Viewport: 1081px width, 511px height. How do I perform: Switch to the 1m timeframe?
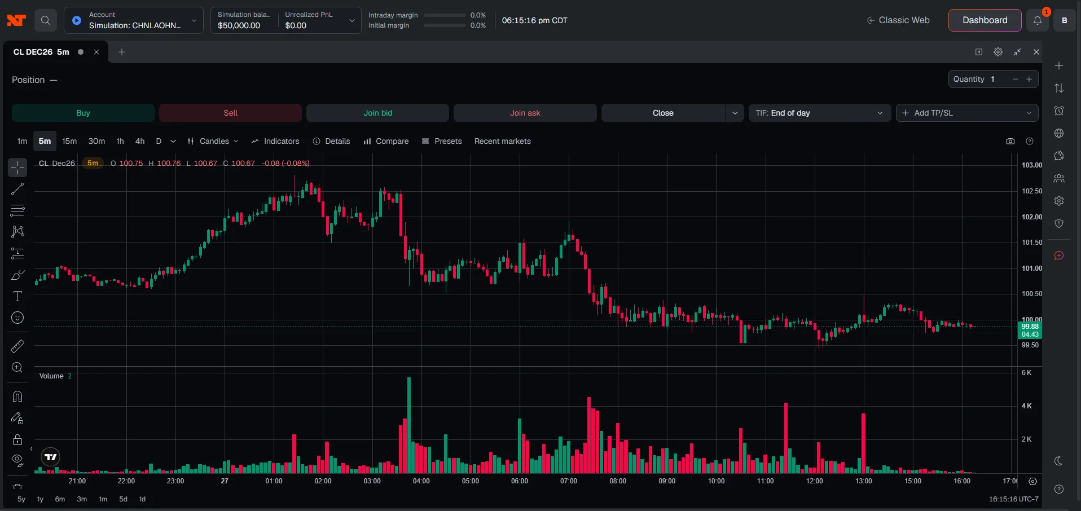click(22, 141)
